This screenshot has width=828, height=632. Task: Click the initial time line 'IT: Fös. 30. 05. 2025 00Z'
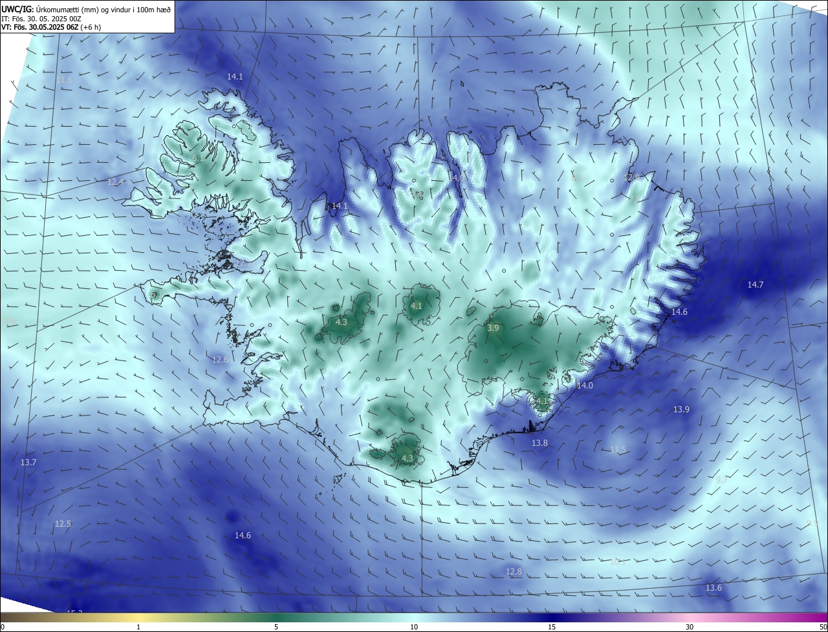(41, 19)
